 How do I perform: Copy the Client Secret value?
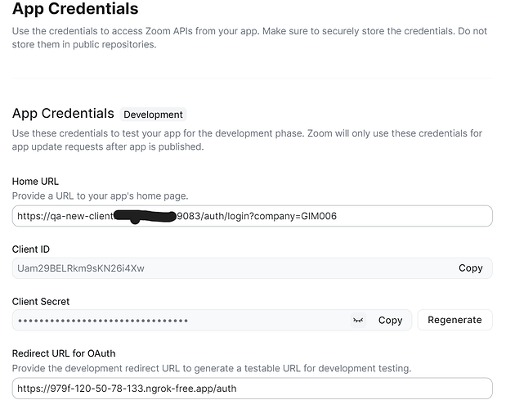pos(390,320)
